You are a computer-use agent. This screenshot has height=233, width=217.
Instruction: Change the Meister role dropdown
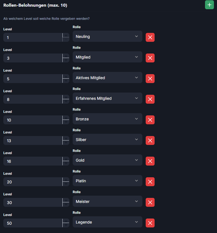pos(108,201)
